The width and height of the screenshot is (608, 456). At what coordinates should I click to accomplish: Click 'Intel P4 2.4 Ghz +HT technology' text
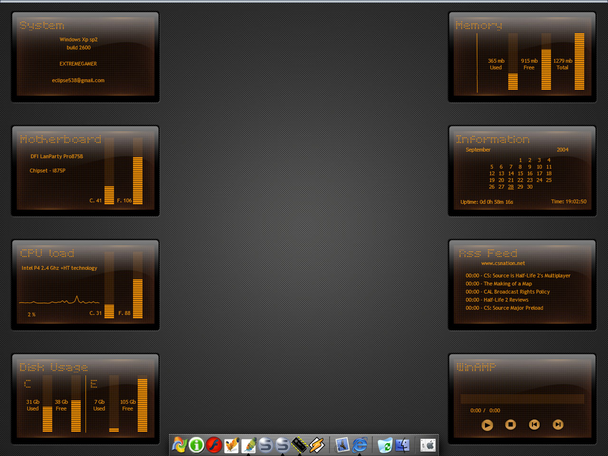[x=59, y=268]
